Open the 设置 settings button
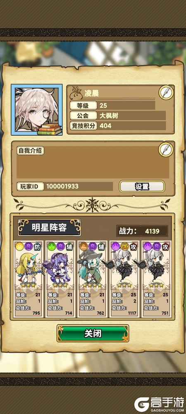The height and width of the screenshot is (414, 186). click(x=142, y=186)
